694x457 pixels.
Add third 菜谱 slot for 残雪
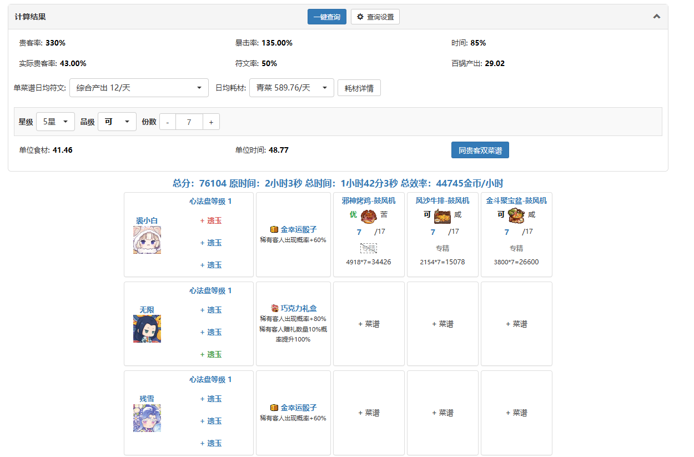[516, 413]
